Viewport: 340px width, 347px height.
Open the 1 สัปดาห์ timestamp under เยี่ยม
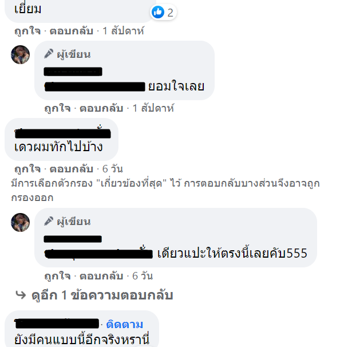click(x=124, y=31)
